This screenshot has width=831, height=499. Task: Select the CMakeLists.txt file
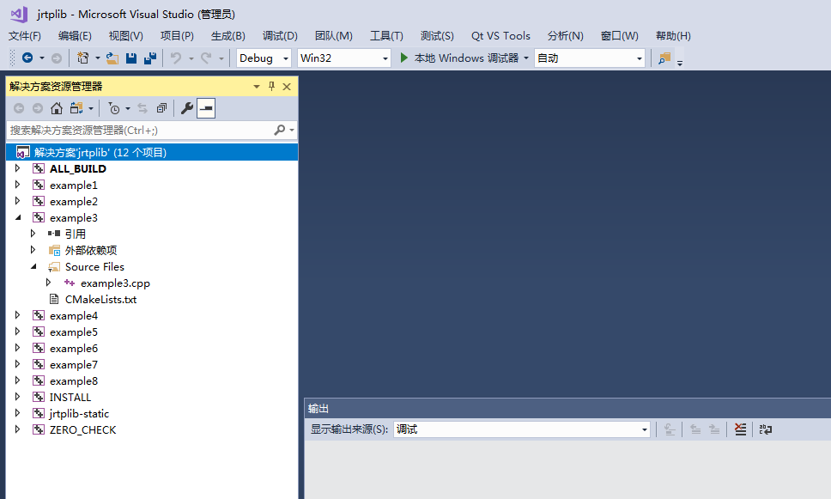(100, 299)
